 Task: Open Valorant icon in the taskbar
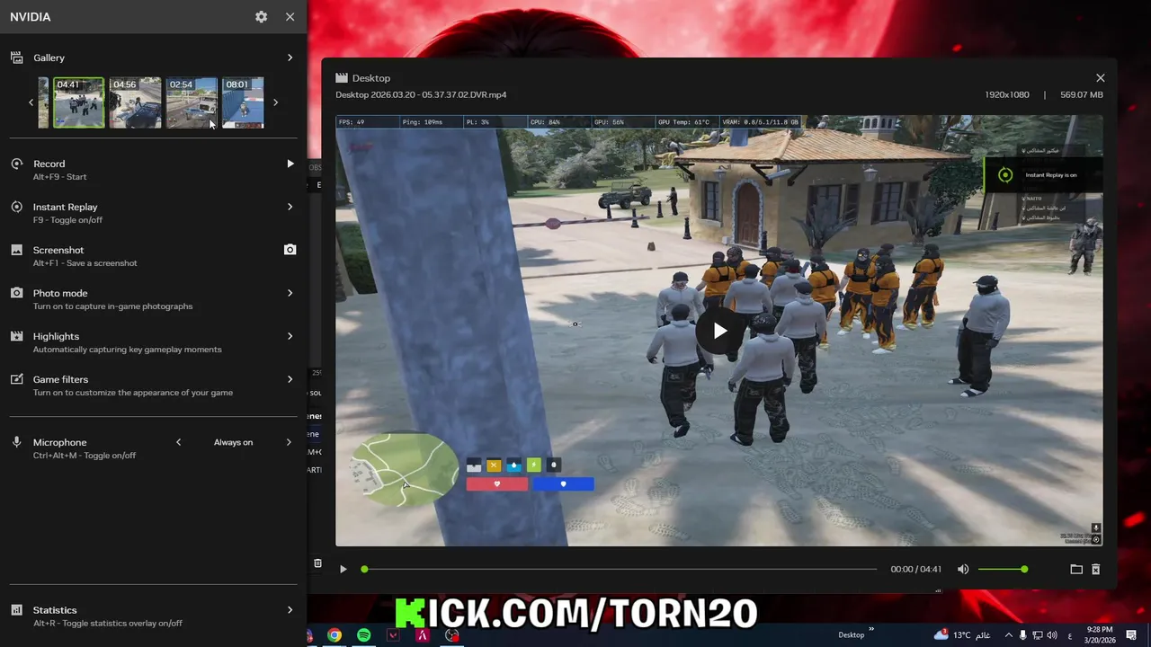point(393,635)
